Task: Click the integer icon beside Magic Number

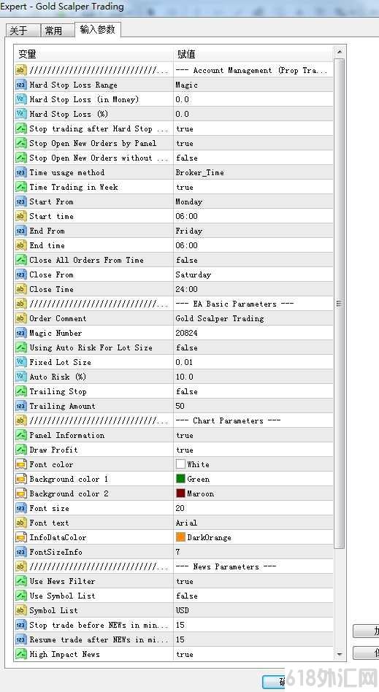Action: tap(20, 333)
